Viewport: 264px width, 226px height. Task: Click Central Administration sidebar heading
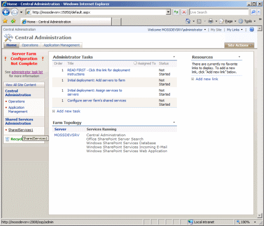tap(18, 93)
